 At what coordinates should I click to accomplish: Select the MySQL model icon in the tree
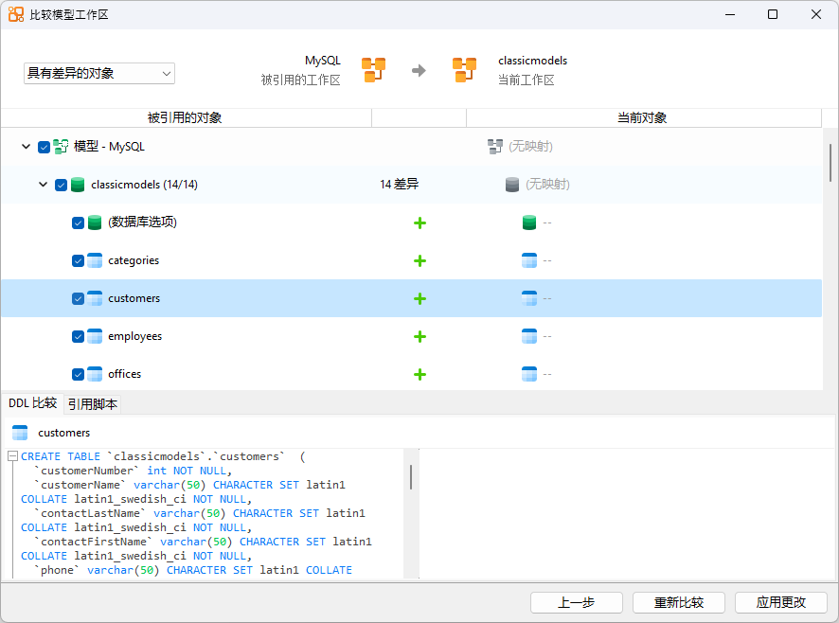(61, 147)
